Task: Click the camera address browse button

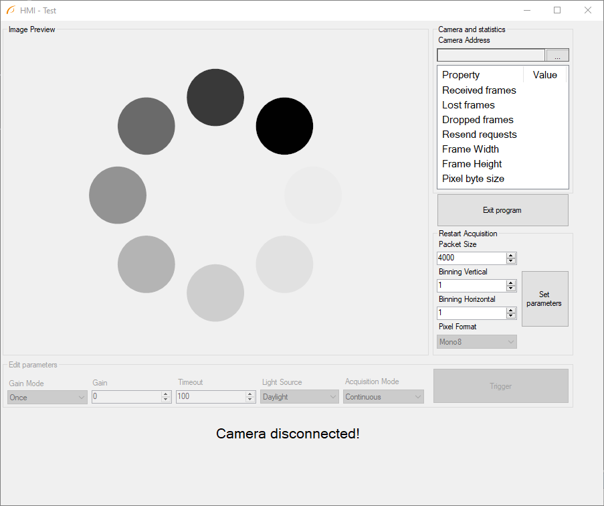Action: click(557, 56)
